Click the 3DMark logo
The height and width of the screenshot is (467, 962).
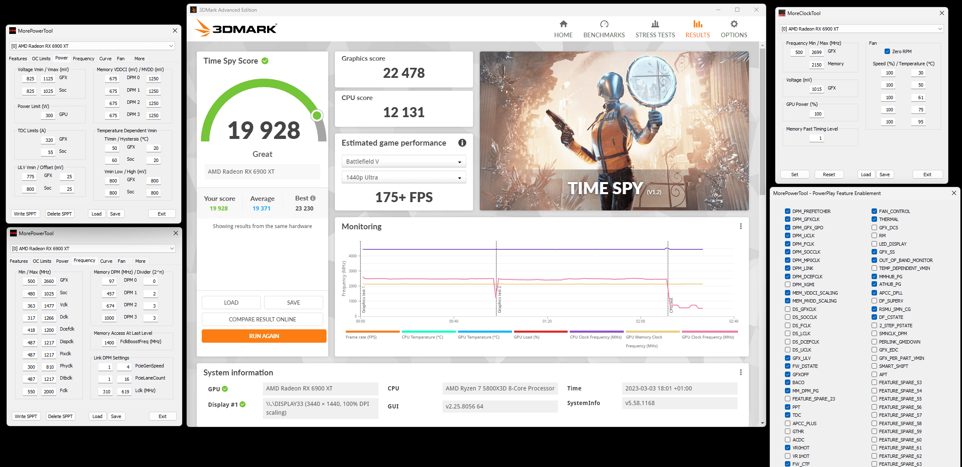(x=236, y=28)
